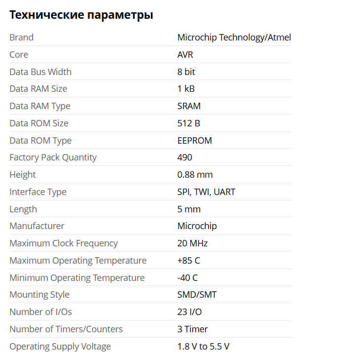The width and height of the screenshot is (360, 353).
Task: Select the Manufacturer label
Action: click(36, 226)
